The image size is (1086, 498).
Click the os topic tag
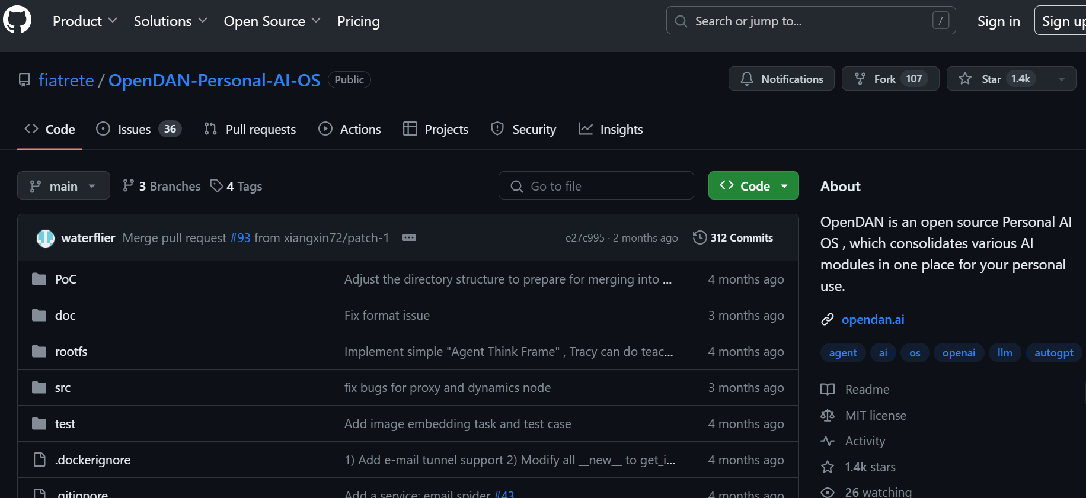(915, 353)
